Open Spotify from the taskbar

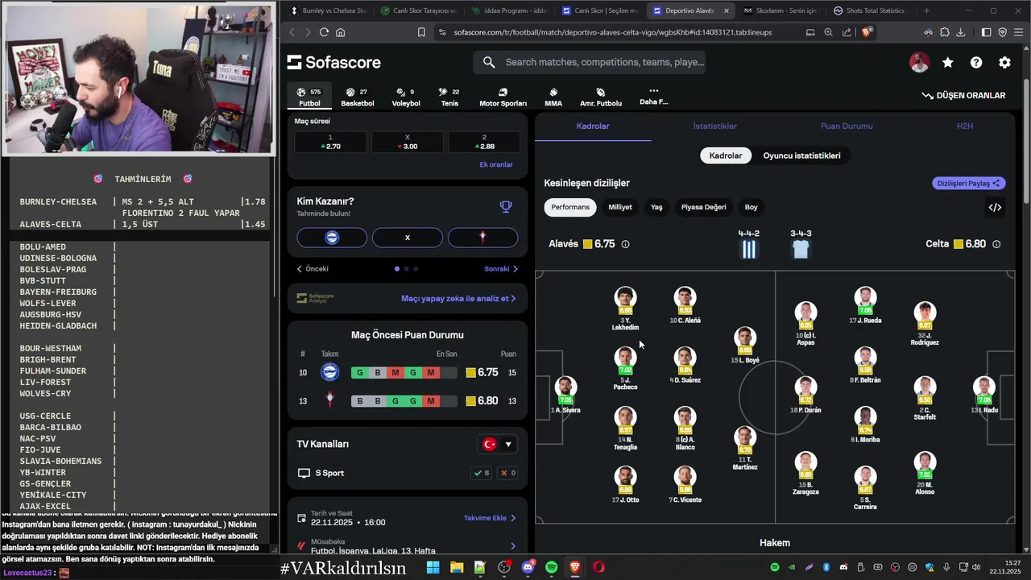pyautogui.click(x=551, y=568)
